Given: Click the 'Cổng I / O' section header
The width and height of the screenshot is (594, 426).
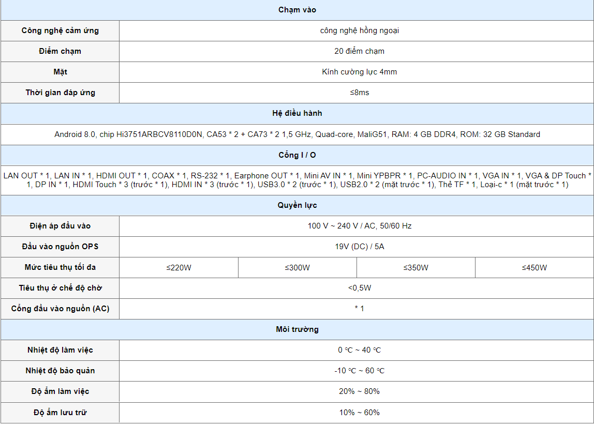Looking at the screenshot, I should point(297,155).
